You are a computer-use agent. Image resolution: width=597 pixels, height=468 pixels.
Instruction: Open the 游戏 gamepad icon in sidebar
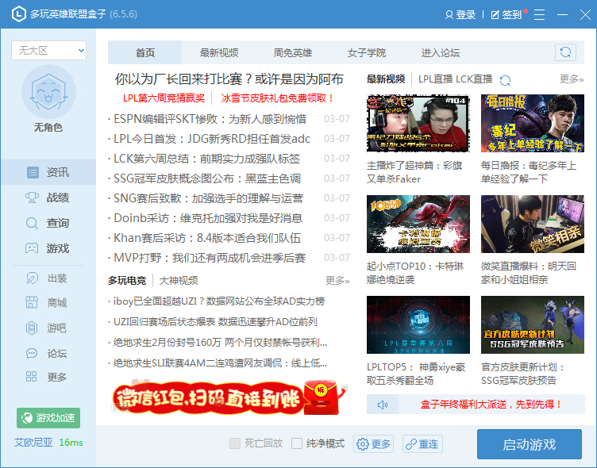point(33,248)
